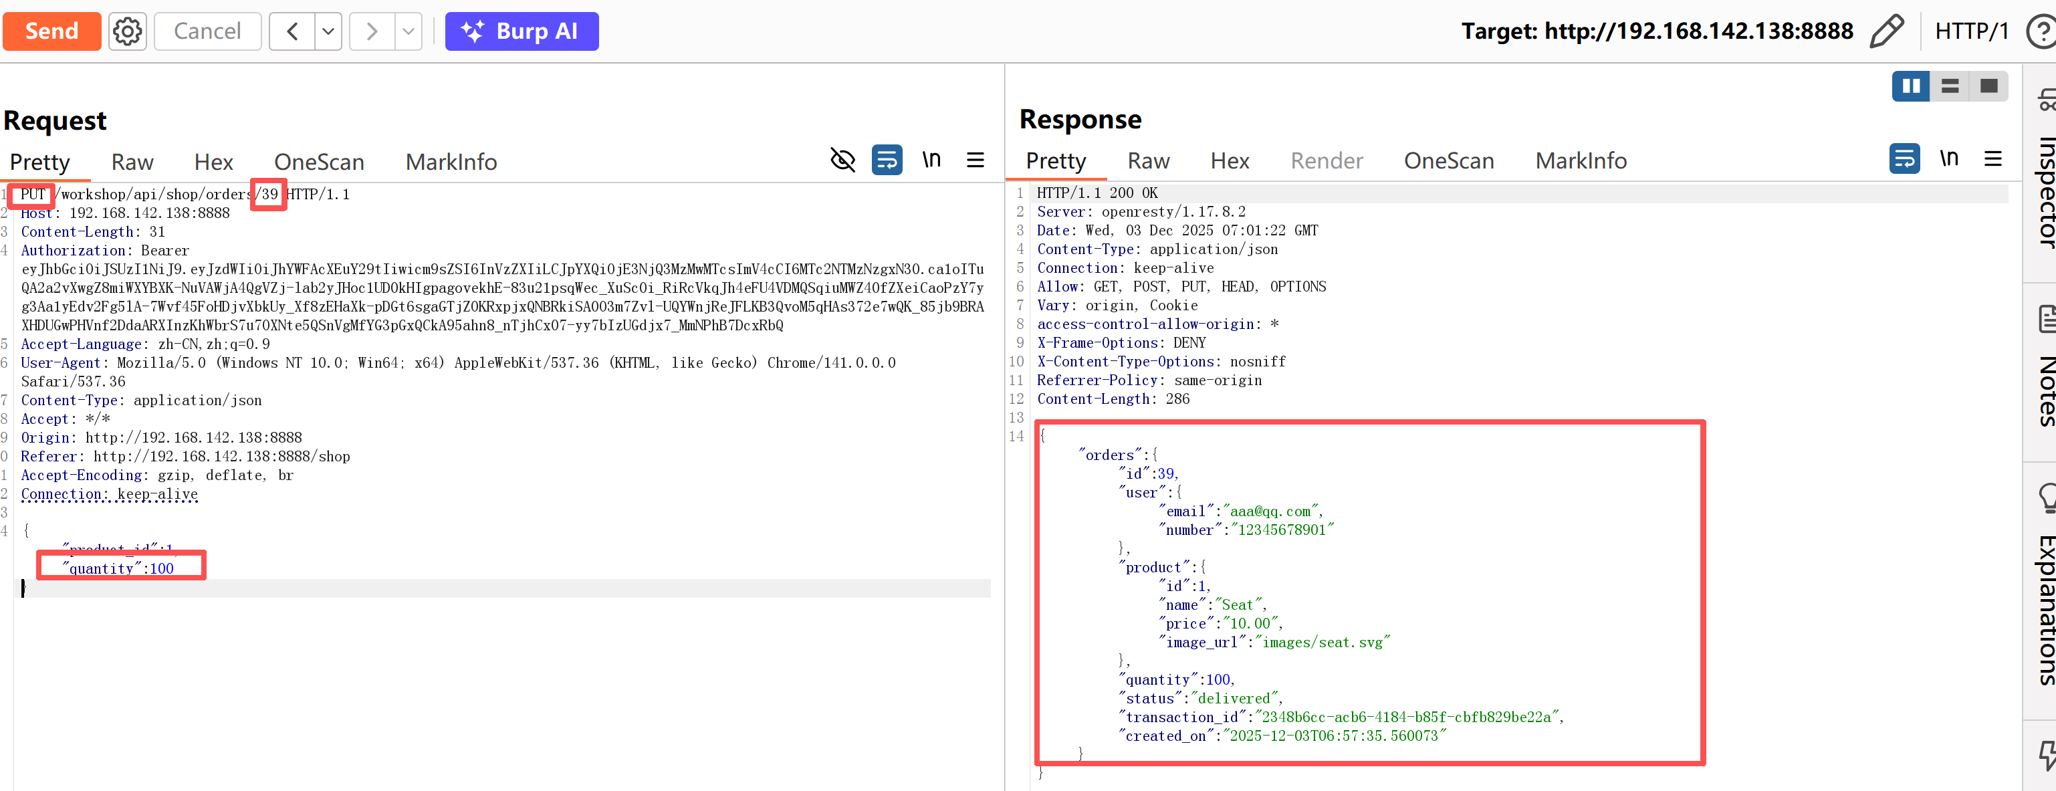Click the Burp AI button

coord(521,31)
